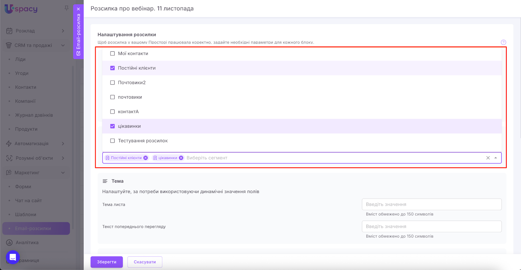This screenshot has height=270, width=521.
Task: Clear all selected segments with X icon
Action: click(488, 158)
